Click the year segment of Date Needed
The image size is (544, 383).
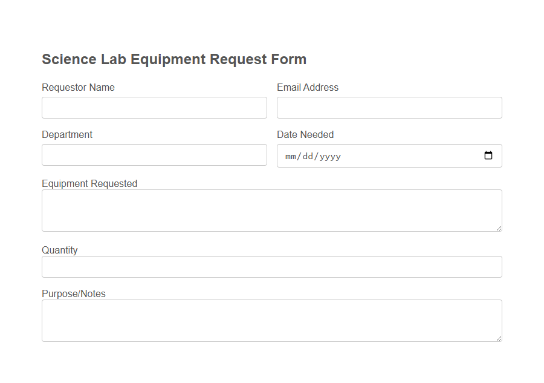tap(331, 156)
